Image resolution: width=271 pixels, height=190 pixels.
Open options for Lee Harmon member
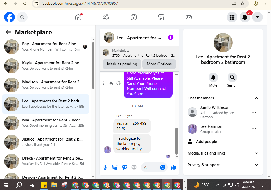pos(254,129)
